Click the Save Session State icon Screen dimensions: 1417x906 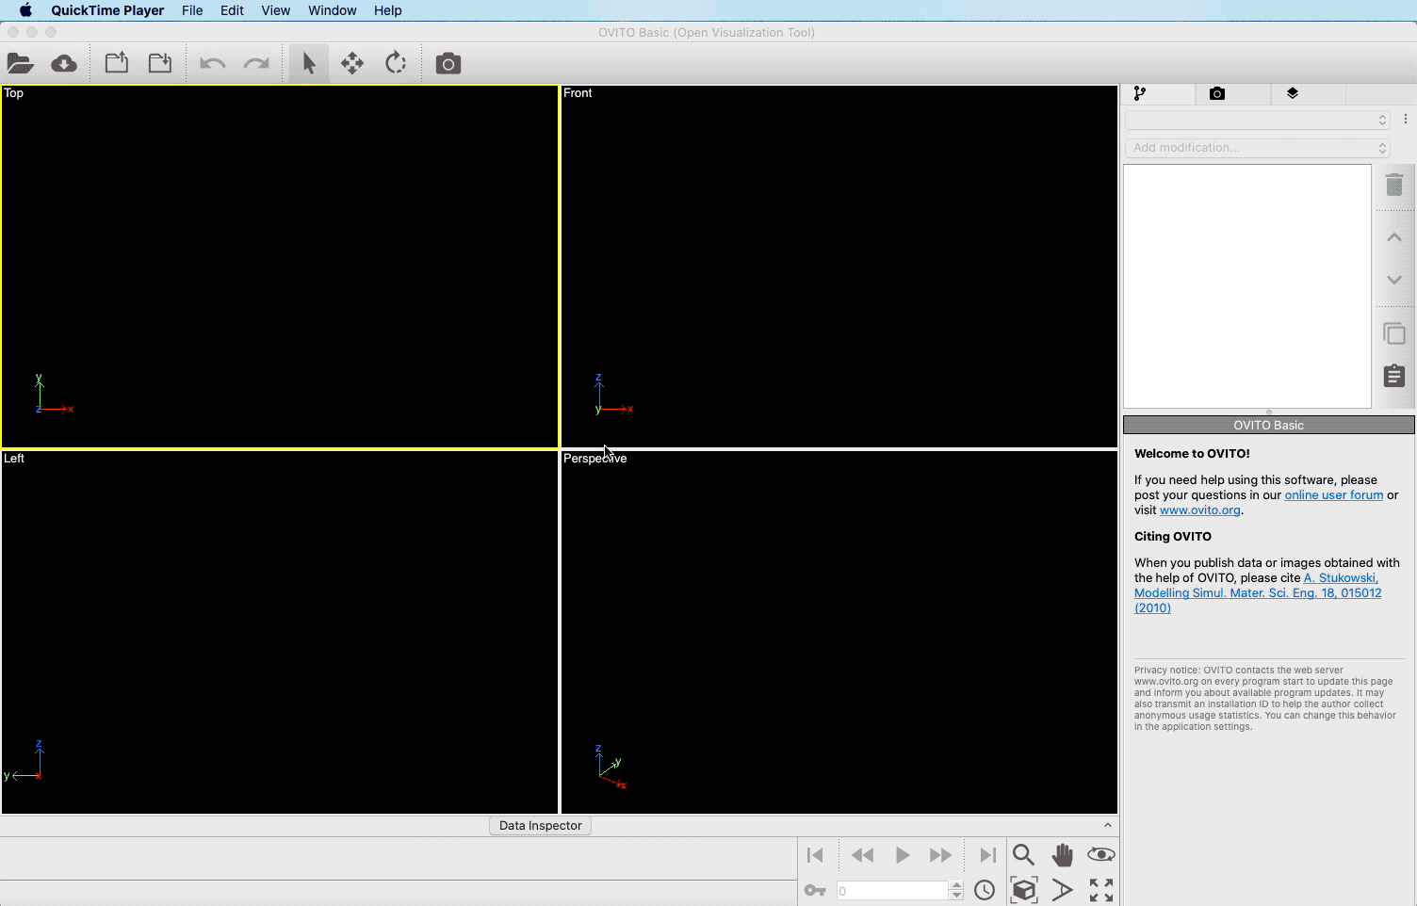click(x=160, y=64)
